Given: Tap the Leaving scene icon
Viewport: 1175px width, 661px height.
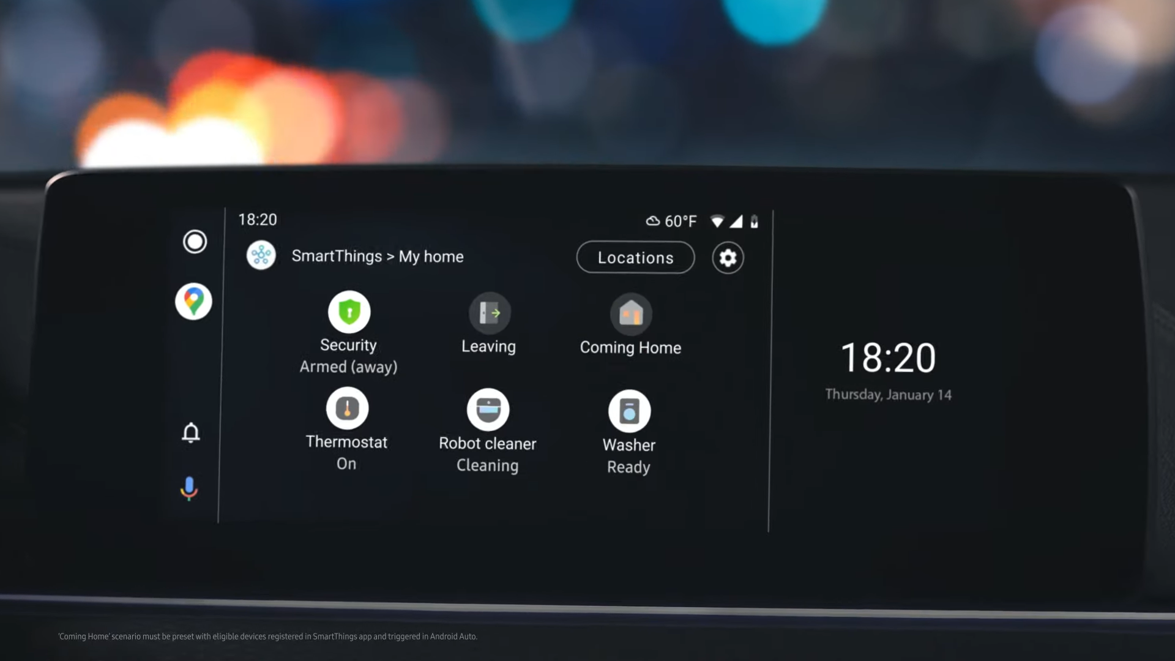Looking at the screenshot, I should tap(490, 313).
